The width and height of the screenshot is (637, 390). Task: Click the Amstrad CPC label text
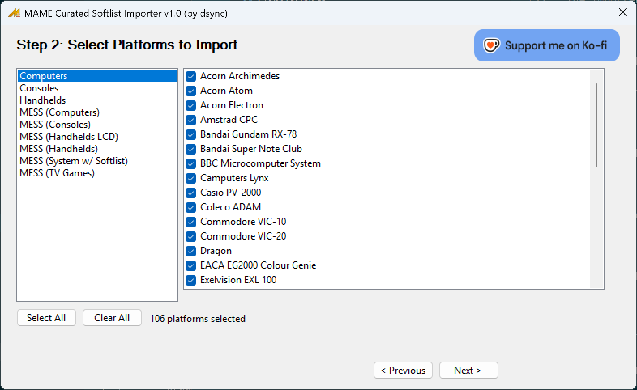click(x=229, y=120)
